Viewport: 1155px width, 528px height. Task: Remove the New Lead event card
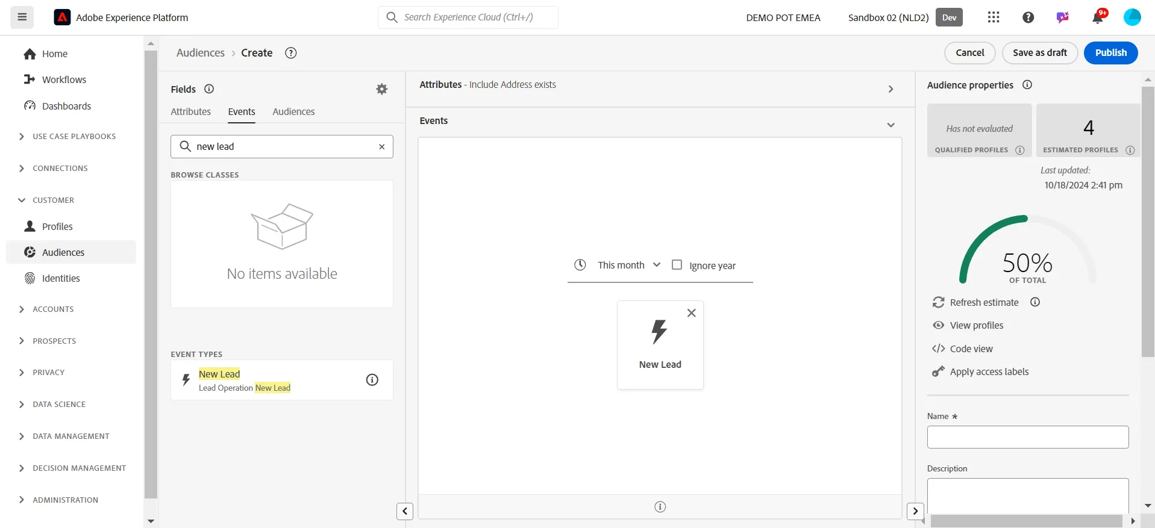(x=692, y=313)
